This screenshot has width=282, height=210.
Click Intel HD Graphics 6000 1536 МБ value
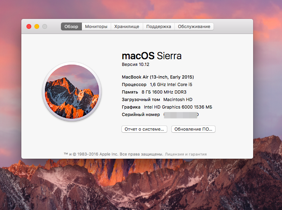178,107
